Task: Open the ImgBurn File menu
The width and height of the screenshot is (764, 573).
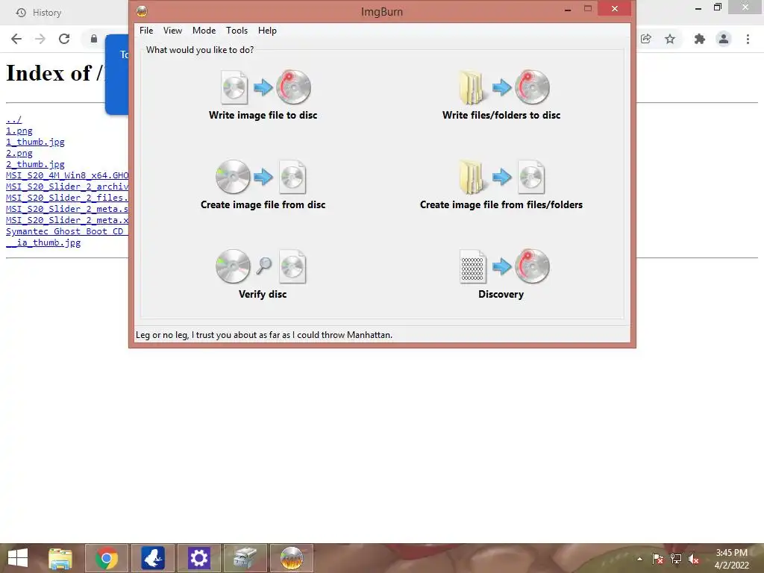Action: pyautogui.click(x=146, y=30)
